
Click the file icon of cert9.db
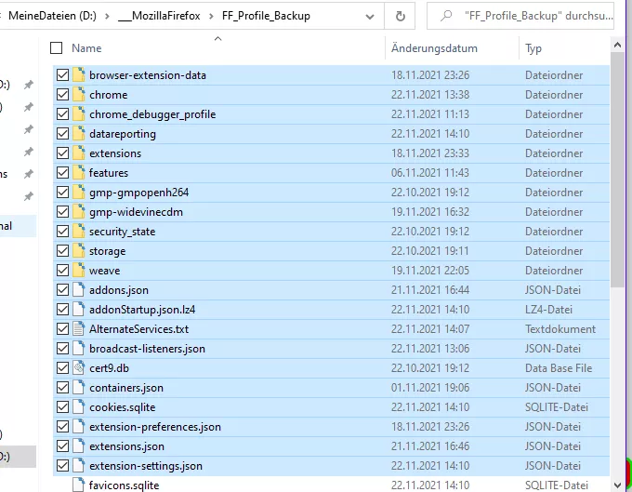(78, 368)
